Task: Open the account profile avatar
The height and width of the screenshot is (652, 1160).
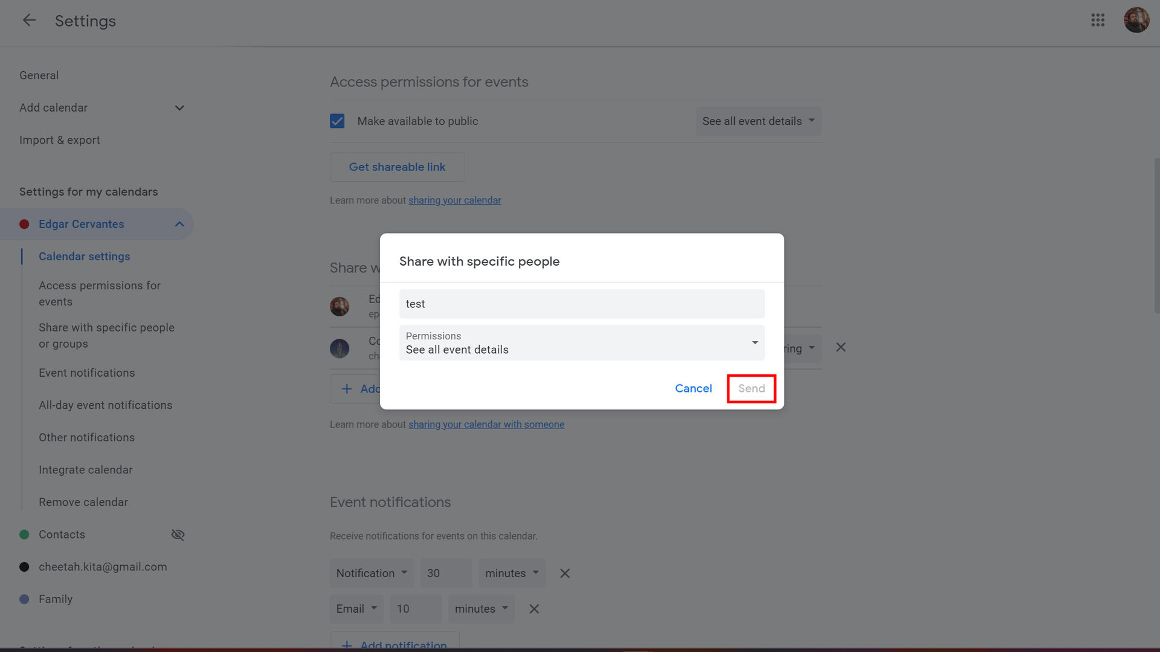Action: (1136, 21)
